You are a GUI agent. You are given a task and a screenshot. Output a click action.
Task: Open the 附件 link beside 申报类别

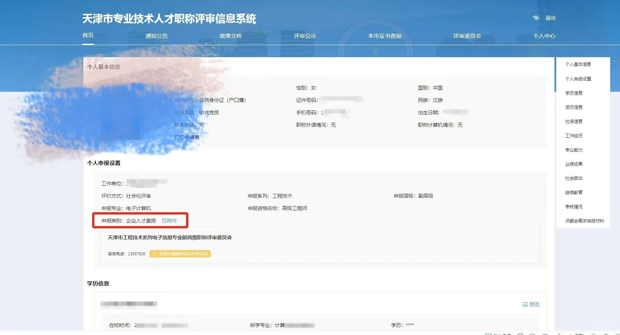point(170,221)
